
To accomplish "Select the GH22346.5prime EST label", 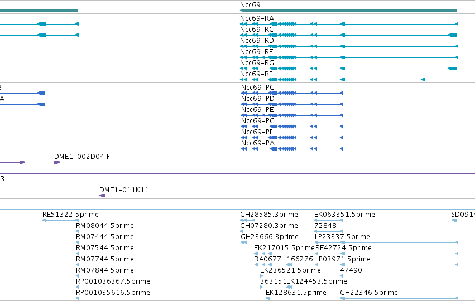I will [369, 293].
